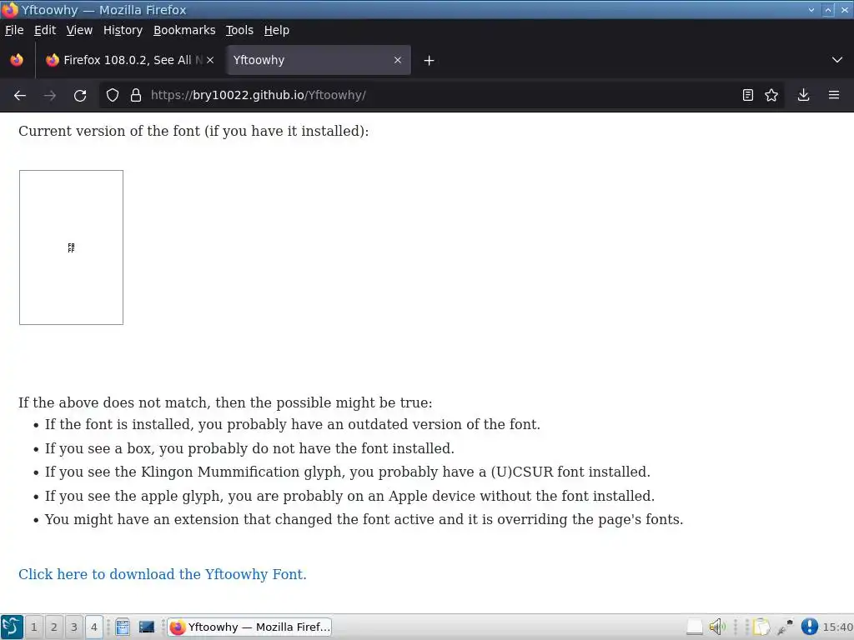Open the Help menu

pyautogui.click(x=277, y=30)
